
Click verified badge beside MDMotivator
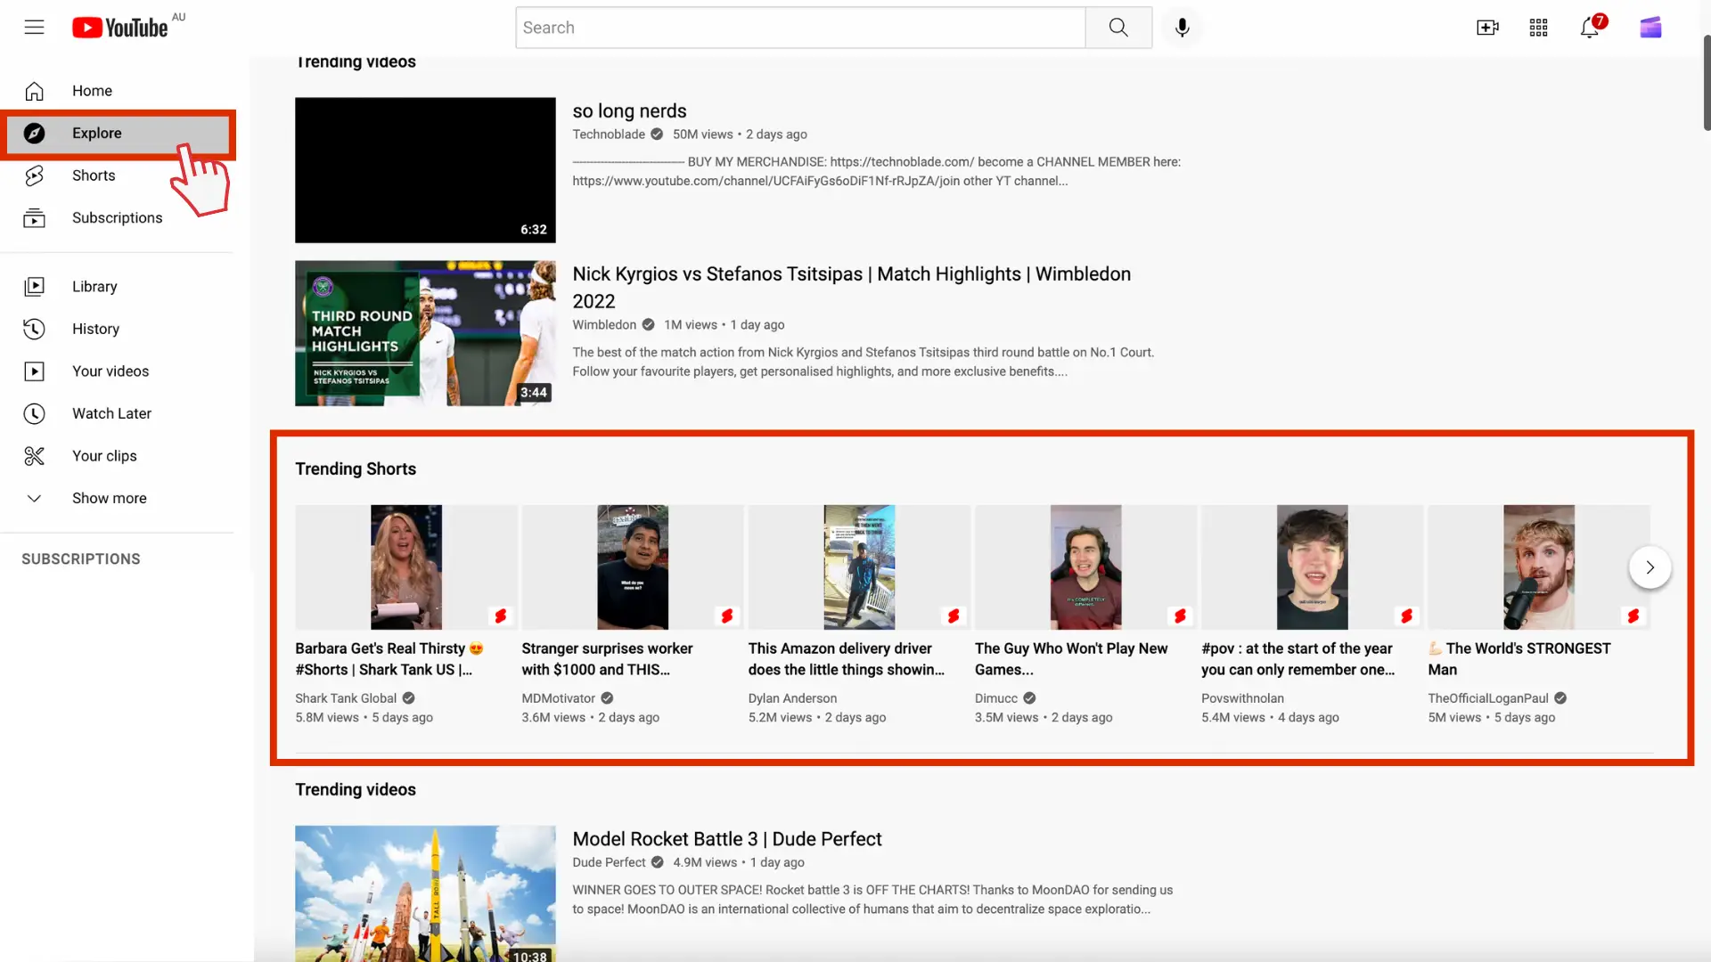(x=607, y=698)
